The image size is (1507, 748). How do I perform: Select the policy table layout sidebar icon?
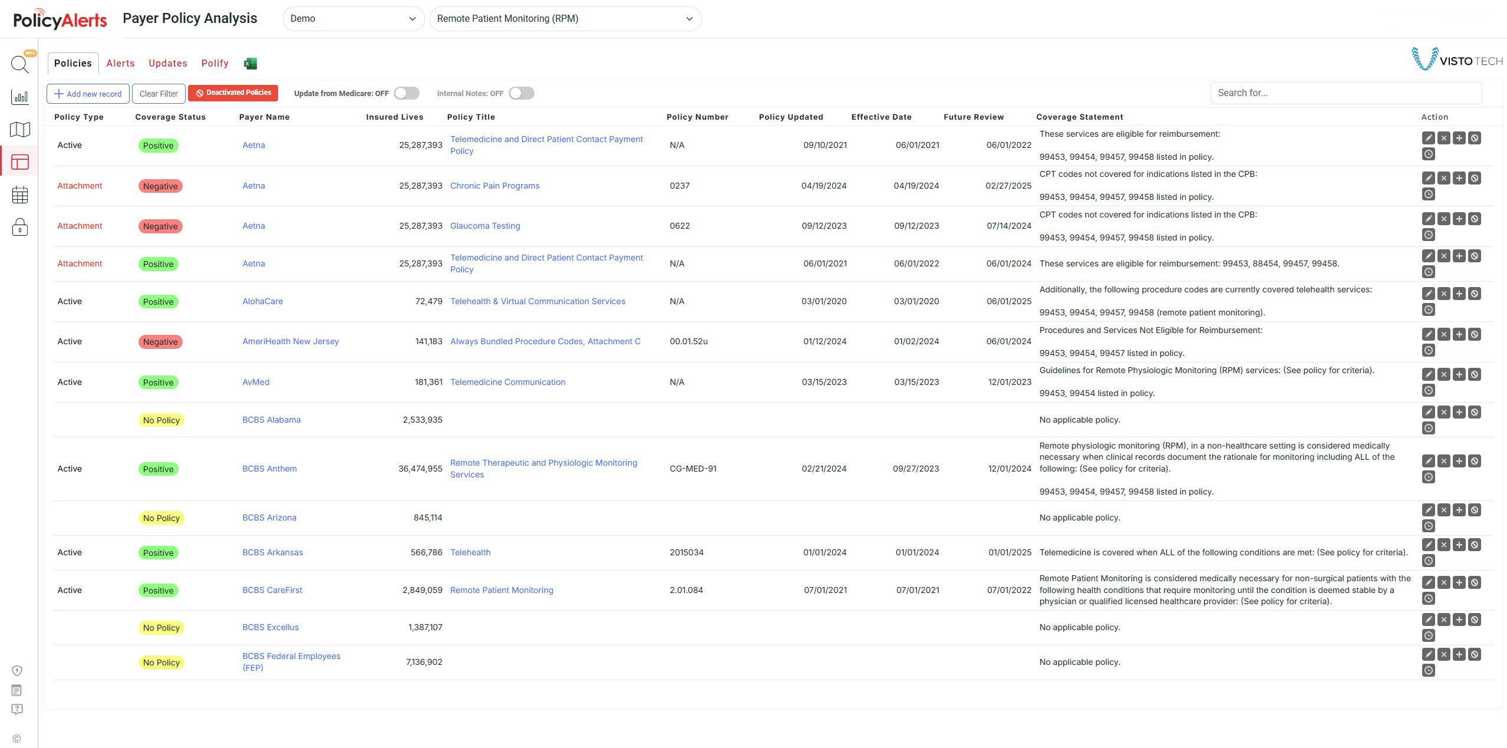[x=20, y=162]
